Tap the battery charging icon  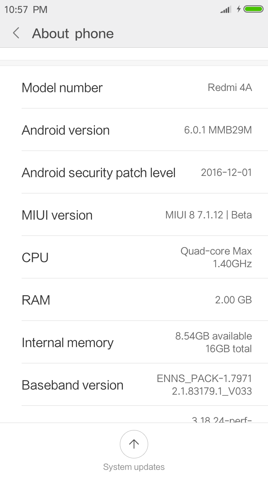pos(253,9)
